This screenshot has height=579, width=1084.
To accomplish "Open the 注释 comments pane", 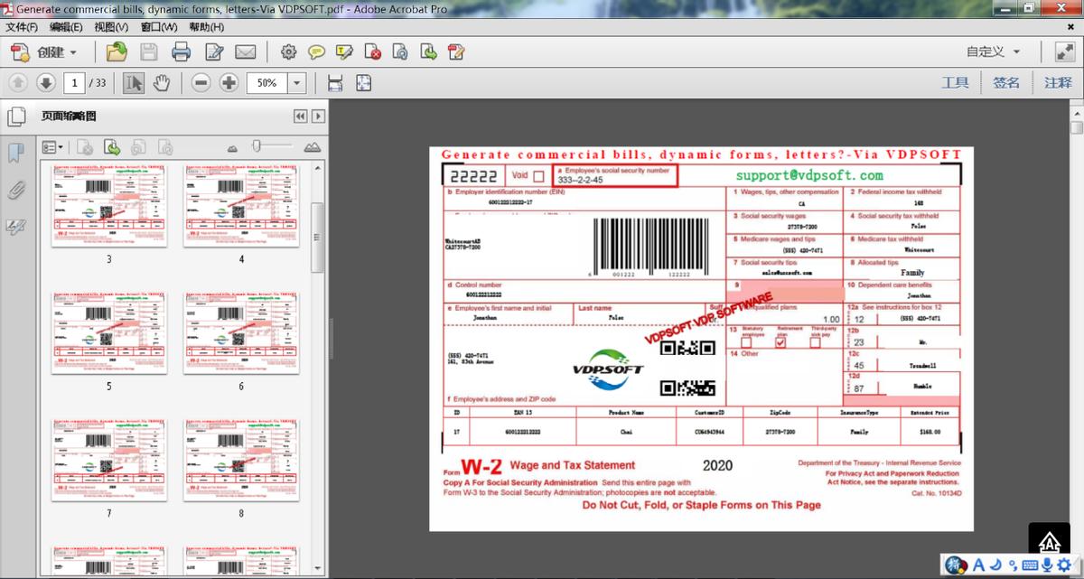I will pyautogui.click(x=1058, y=83).
